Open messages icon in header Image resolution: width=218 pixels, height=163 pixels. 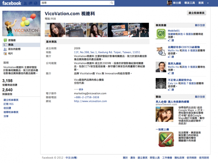(30, 3)
